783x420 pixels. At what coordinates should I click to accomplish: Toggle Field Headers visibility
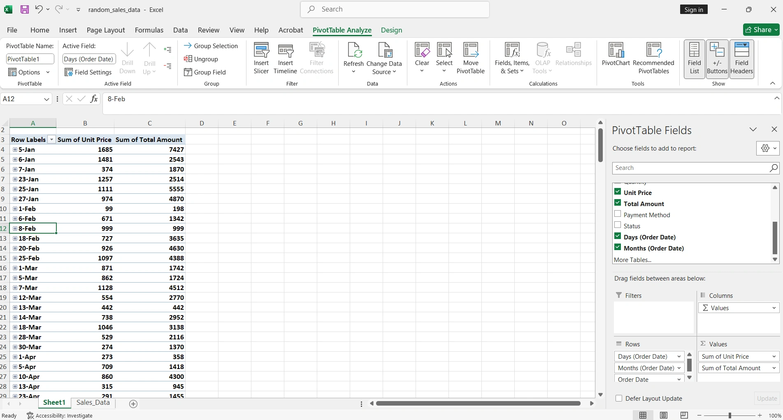coord(742,58)
